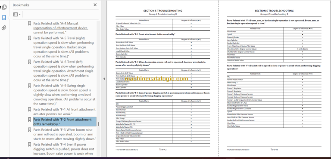The width and height of the screenshot is (331, 159).
Task: Click bookmark icon beside the A-4 entry
Action: coord(30,23)
